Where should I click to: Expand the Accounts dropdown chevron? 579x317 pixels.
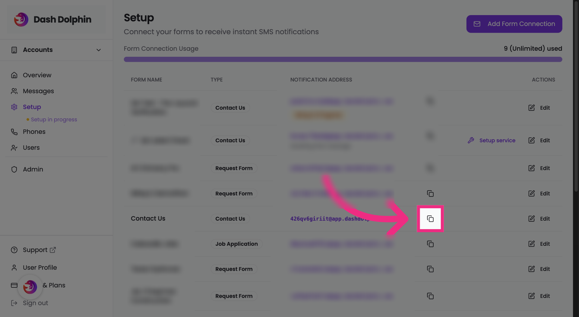click(98, 50)
